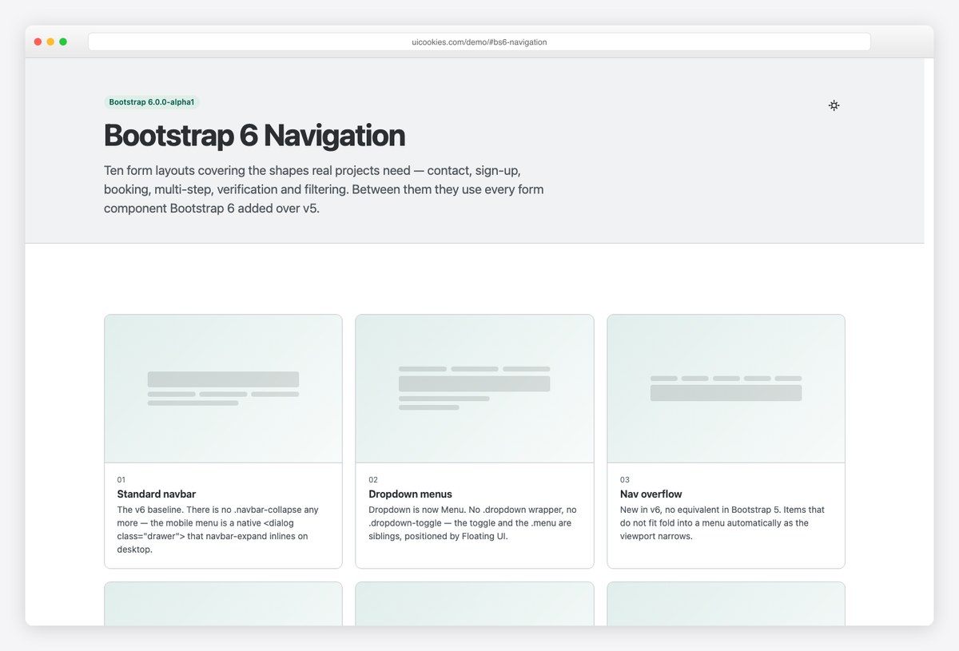959x651 pixels.
Task: Minimize the browser window with yellow button
Action: tap(50, 42)
